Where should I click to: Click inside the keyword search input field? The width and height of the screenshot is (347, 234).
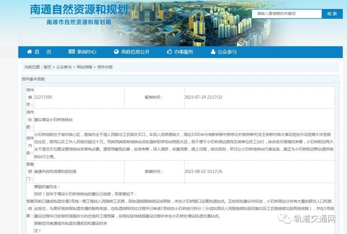pyautogui.click(x=288, y=14)
